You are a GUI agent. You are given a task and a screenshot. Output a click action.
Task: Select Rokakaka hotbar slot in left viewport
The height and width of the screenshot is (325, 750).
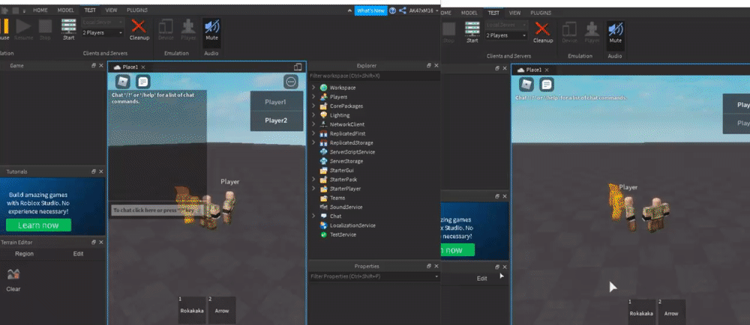192,310
